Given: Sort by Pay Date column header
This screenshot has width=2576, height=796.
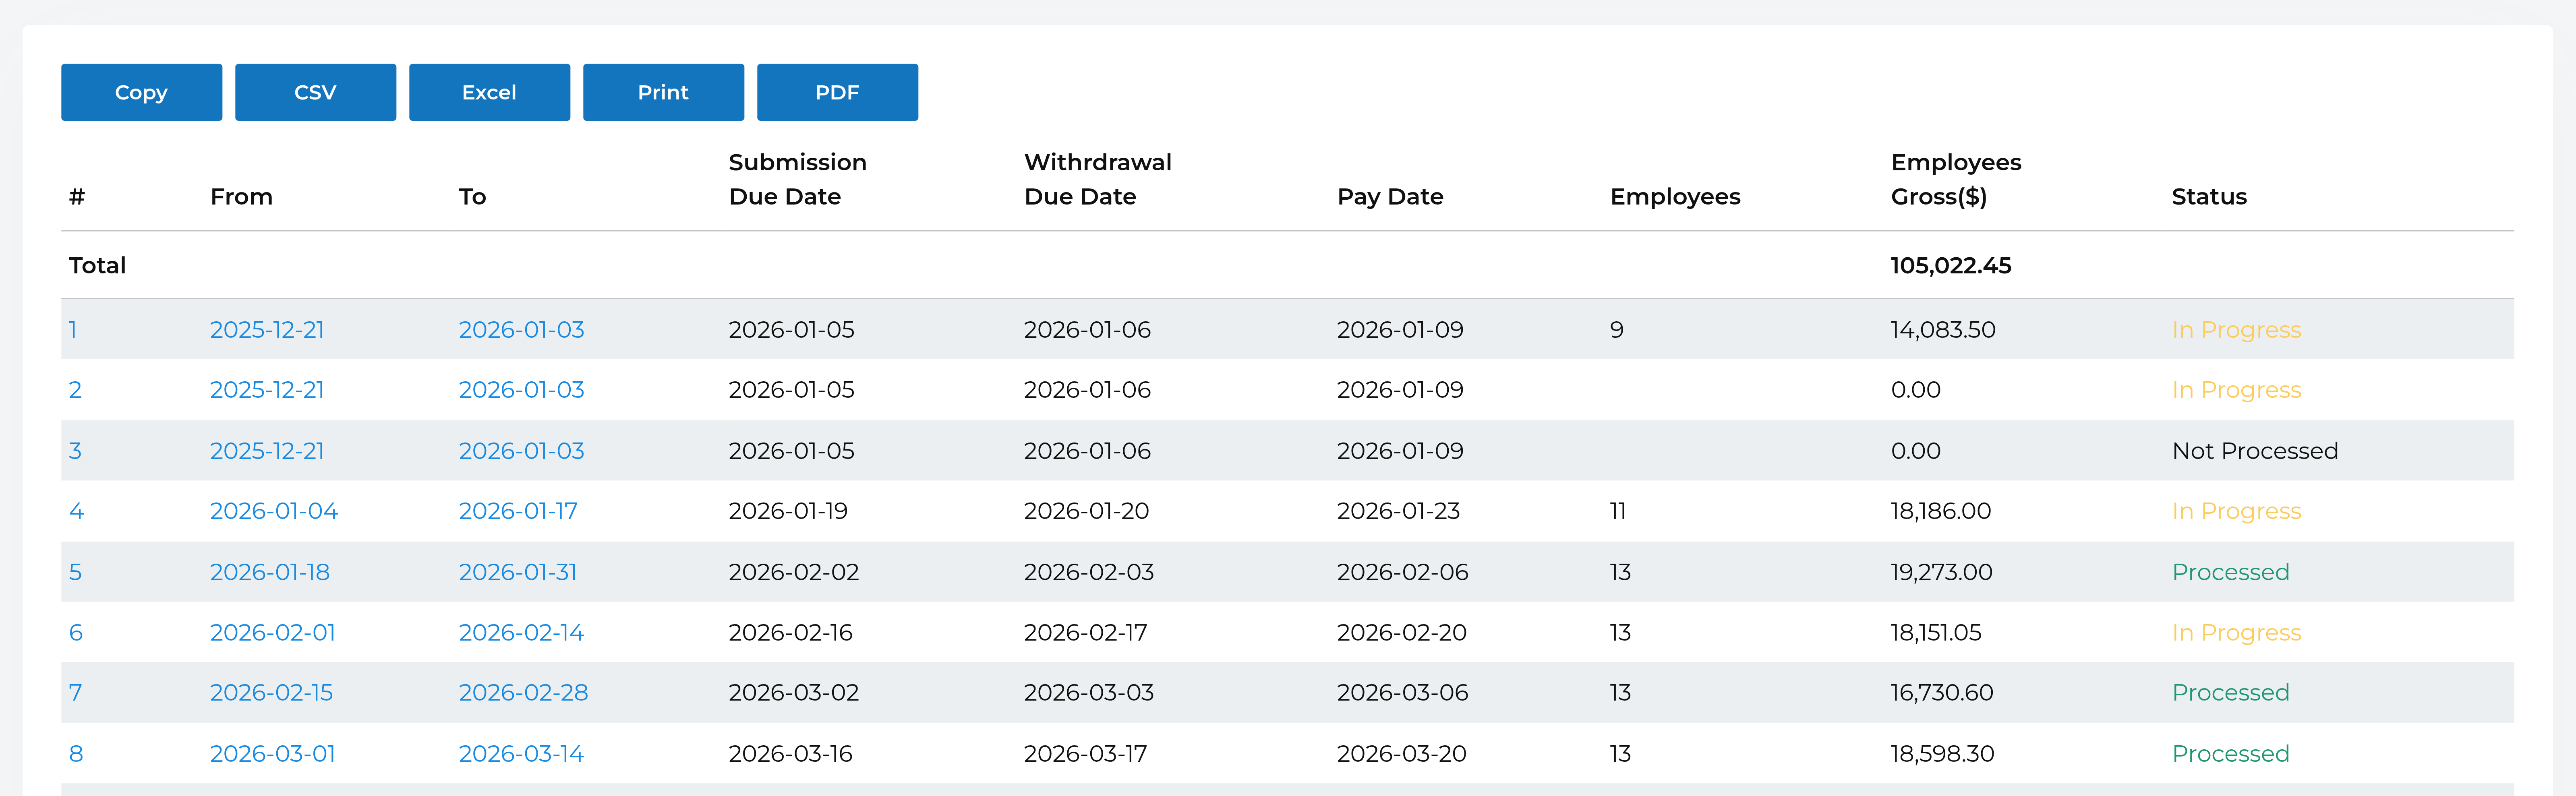Looking at the screenshot, I should tap(1389, 197).
